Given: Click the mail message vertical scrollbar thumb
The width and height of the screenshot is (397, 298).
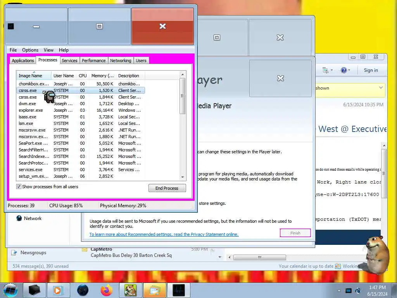Looking at the screenshot, I should [x=384, y=173].
